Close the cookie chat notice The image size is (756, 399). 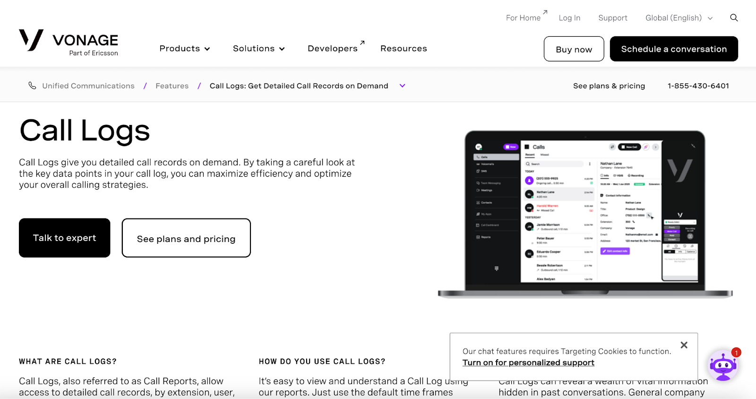(684, 345)
